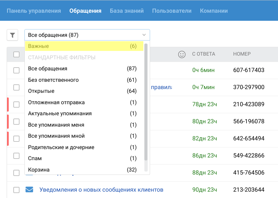Choose Без ответственного filter option
Image resolution: width=278 pixels, height=198 pixels.
(84, 80)
